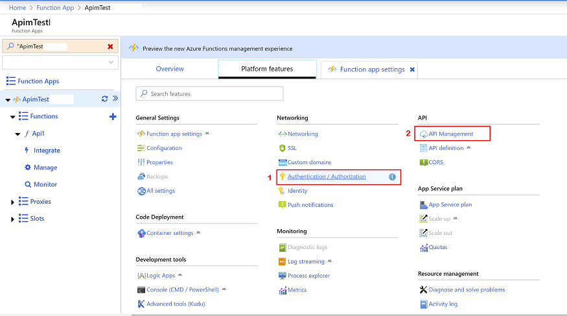The height and width of the screenshot is (316, 567).
Task: Click the CORS icon
Action: point(423,162)
